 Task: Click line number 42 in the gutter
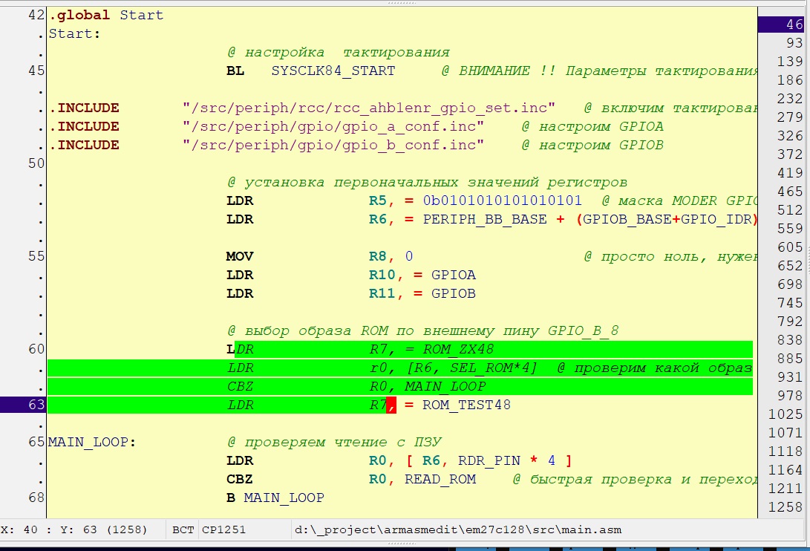pyautogui.click(x=36, y=15)
